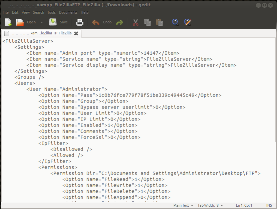Click the Service display name line
277x209 pixels.
tap(131, 65)
